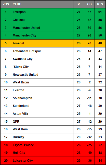Select the Manchester City cell
106x165 pixels.
coord(42,35)
